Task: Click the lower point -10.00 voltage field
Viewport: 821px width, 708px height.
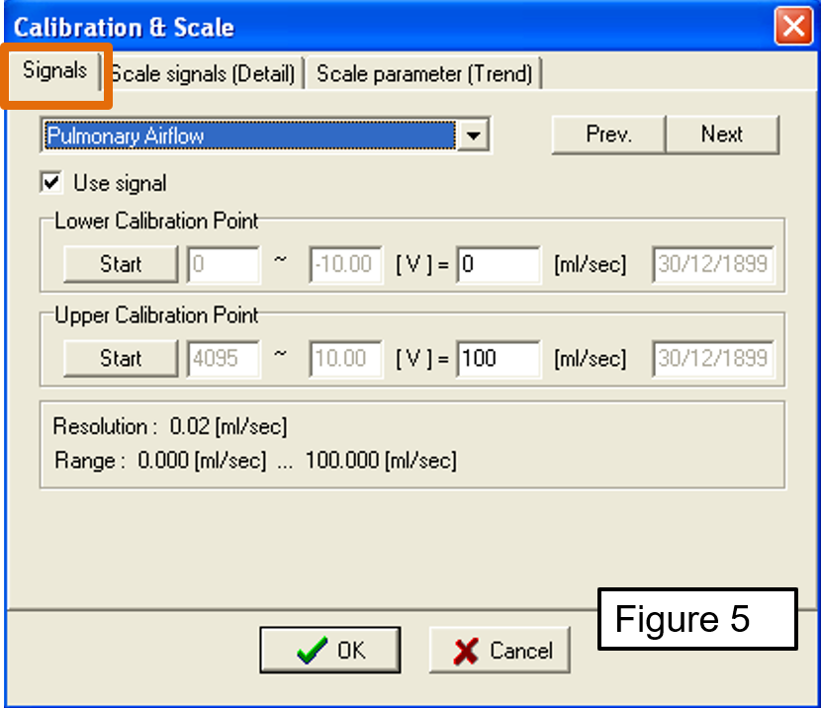Action: click(x=346, y=265)
